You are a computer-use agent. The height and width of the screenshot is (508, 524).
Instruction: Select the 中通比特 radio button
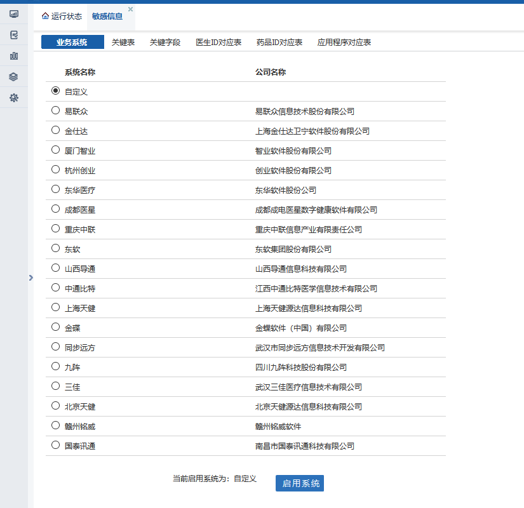point(55,288)
